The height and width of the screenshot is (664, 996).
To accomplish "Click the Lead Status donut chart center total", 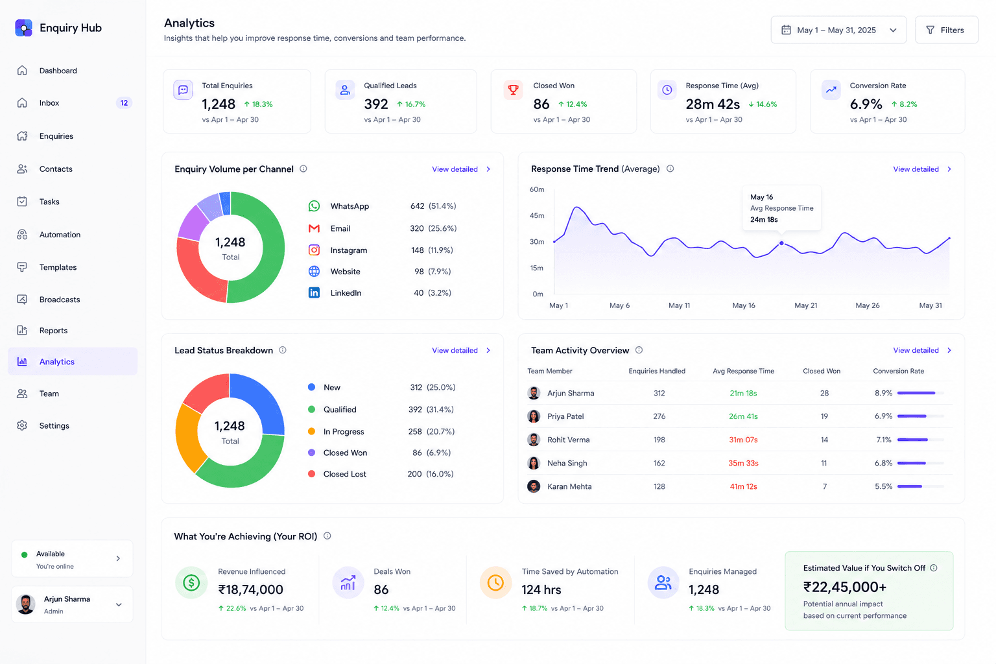I will coord(230,432).
